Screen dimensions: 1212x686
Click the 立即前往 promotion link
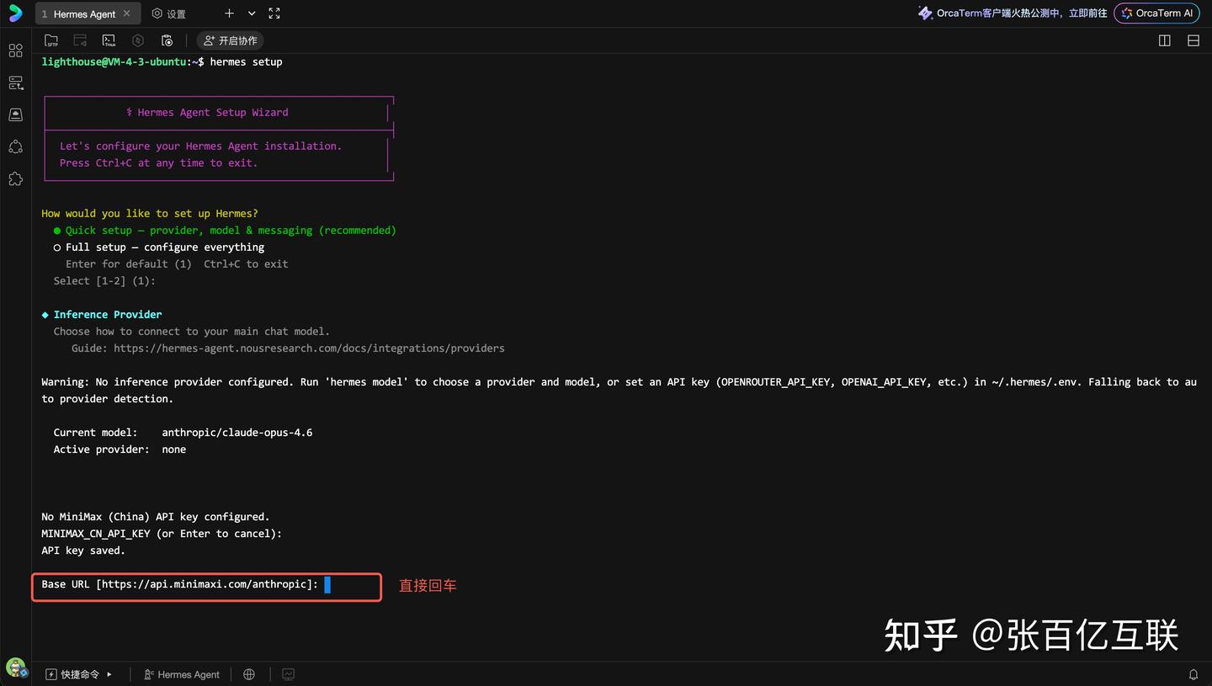pos(1087,13)
